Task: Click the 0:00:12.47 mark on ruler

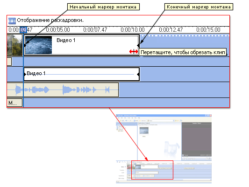Action: (171, 30)
